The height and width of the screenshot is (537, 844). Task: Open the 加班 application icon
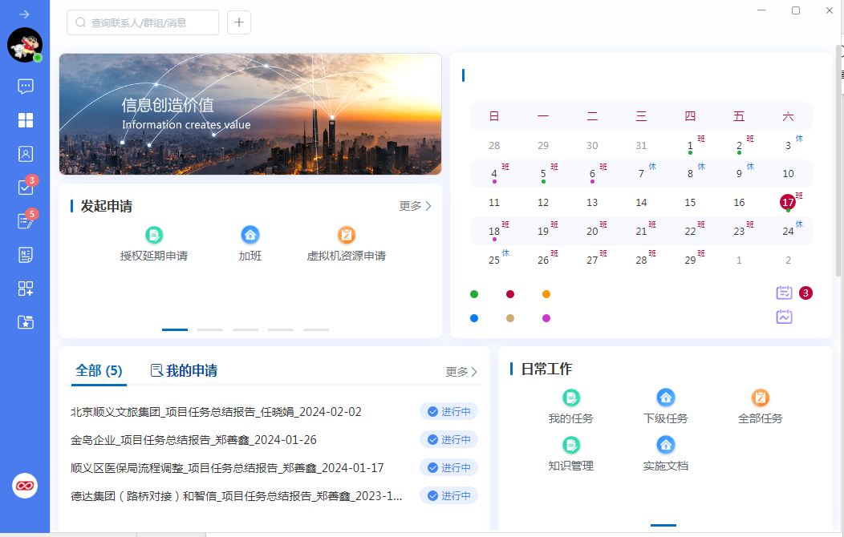click(x=250, y=235)
